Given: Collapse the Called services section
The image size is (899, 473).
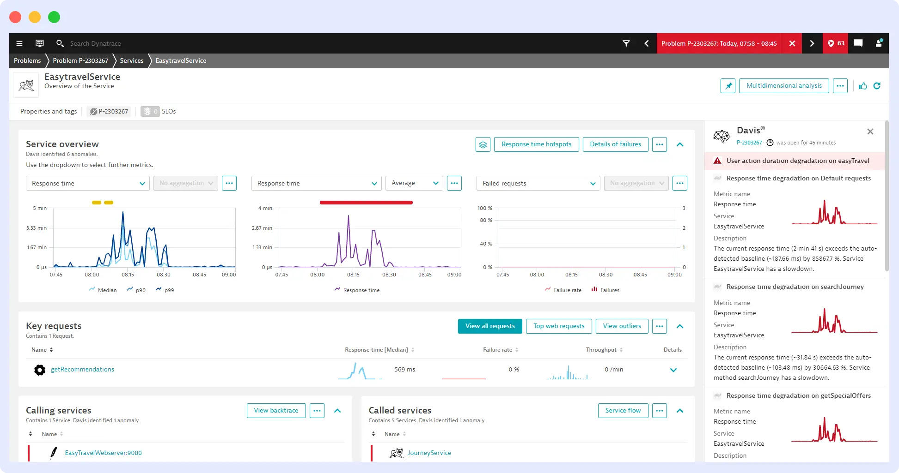Looking at the screenshot, I should click(680, 411).
